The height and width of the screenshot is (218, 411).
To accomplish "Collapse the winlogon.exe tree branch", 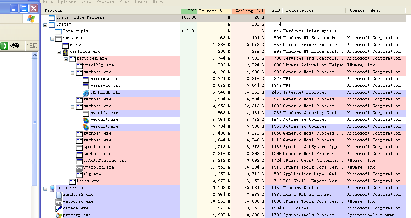I will (59, 52).
